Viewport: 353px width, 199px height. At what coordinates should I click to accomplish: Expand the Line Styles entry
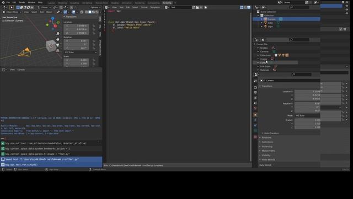[x=258, y=66]
